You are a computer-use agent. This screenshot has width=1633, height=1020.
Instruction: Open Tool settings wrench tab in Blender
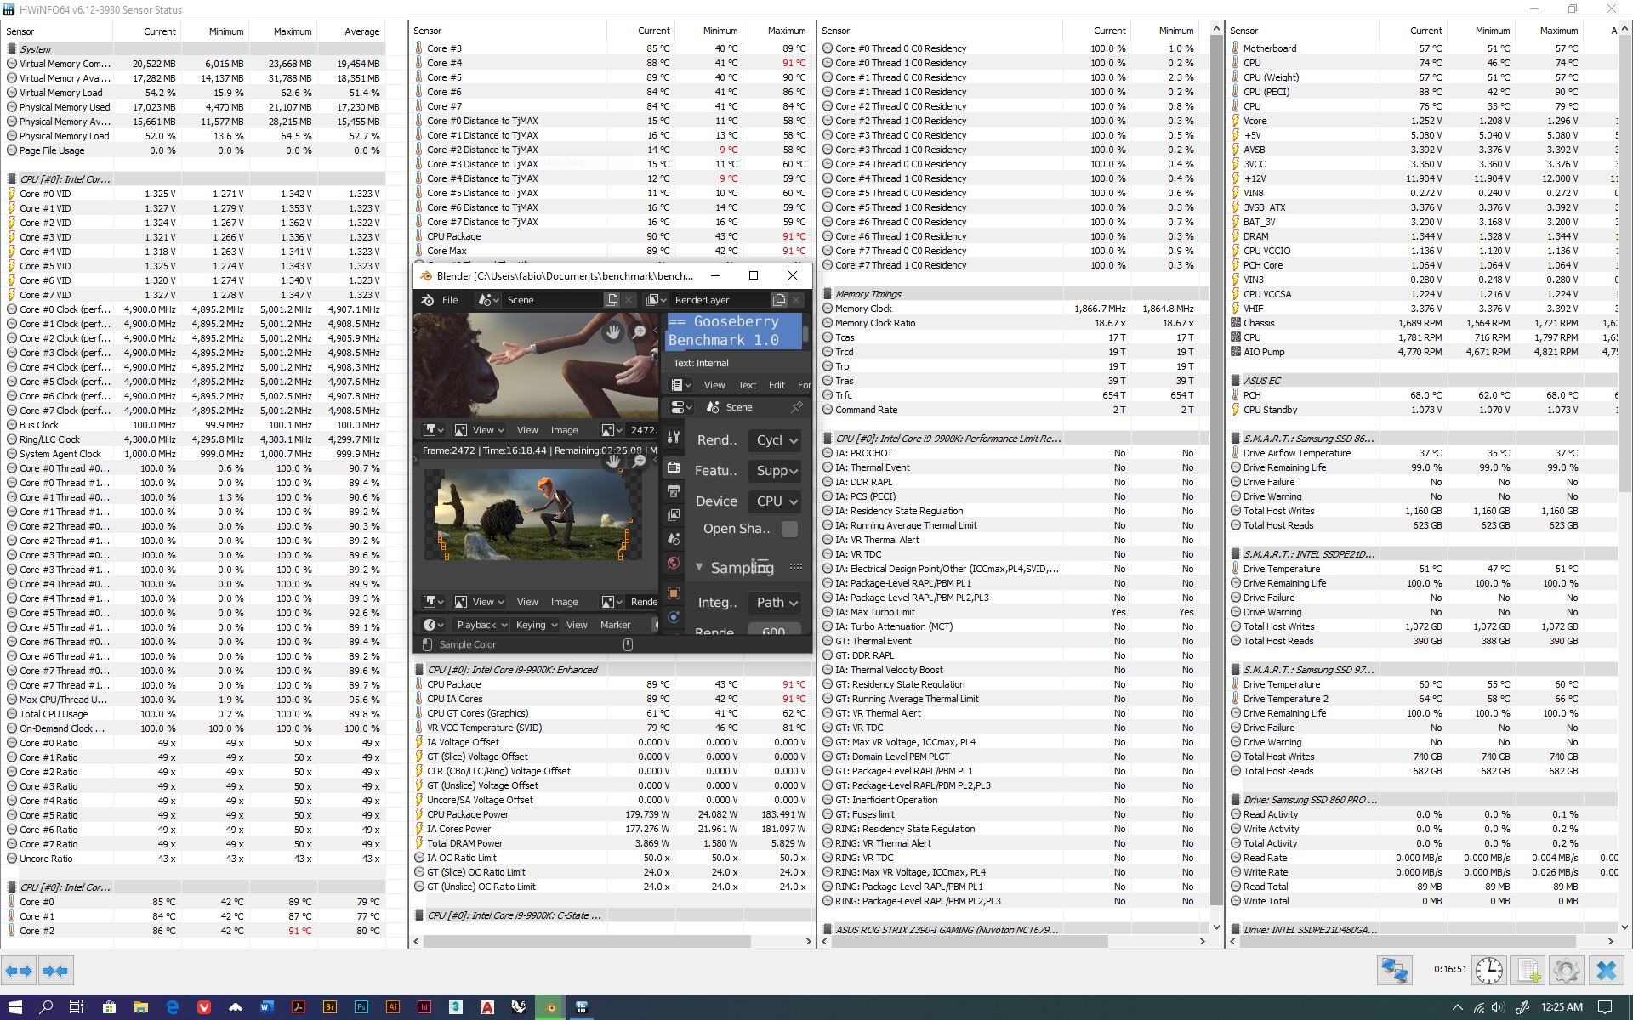[x=674, y=437]
